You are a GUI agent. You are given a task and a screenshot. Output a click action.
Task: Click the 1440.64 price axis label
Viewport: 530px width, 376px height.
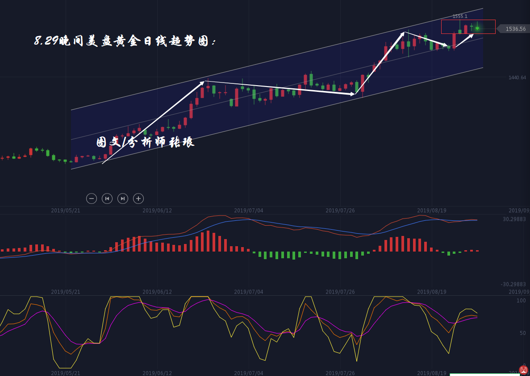coord(517,78)
